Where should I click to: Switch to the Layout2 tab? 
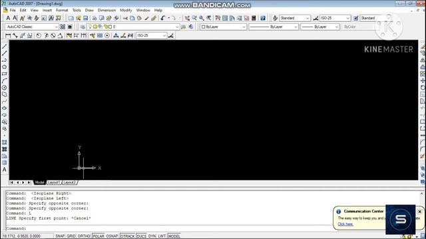tap(69, 183)
